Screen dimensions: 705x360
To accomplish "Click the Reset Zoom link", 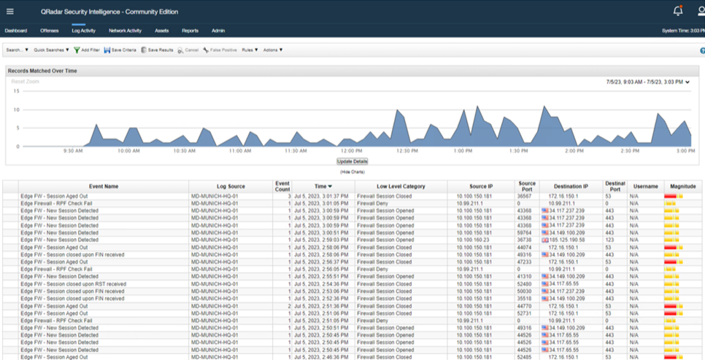I will 24,82.
